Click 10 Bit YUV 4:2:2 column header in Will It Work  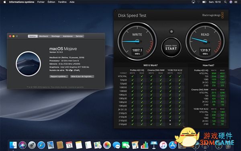pos(175,70)
